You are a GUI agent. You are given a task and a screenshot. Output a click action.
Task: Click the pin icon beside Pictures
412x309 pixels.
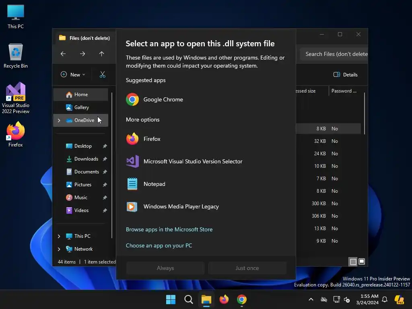click(105, 185)
